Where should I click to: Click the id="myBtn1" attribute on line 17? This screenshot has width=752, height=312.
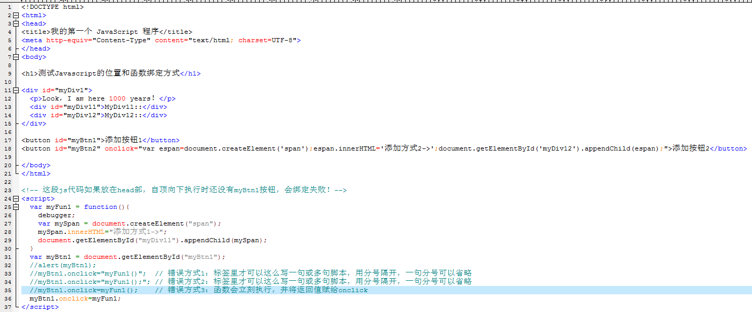click(78, 141)
